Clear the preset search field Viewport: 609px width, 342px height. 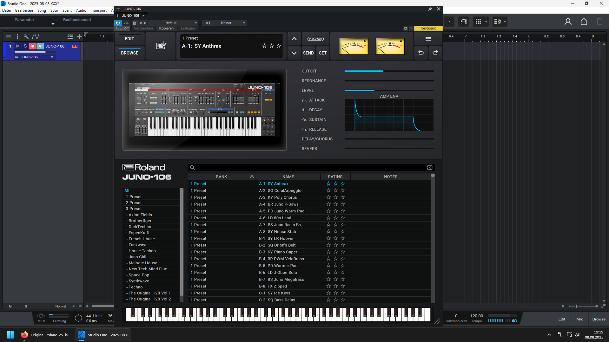coord(429,167)
